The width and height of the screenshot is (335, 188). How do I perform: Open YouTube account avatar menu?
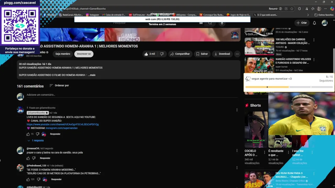[325, 23]
